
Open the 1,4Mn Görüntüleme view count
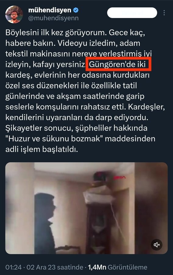tap(118, 267)
